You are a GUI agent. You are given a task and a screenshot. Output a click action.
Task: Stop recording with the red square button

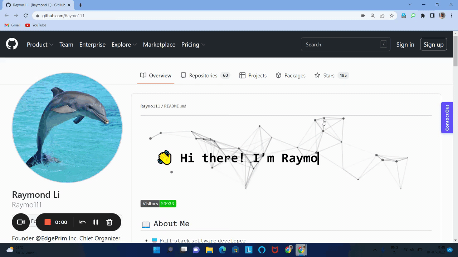pos(48,222)
